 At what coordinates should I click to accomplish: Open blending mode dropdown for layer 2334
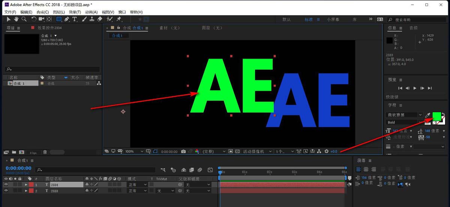(137, 185)
